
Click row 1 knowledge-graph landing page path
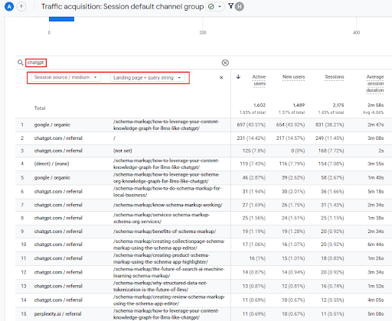point(166,125)
